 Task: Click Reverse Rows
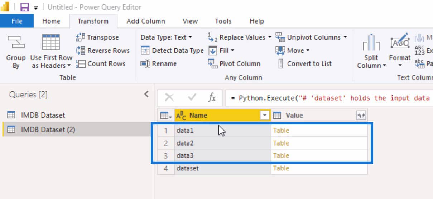[102, 50]
